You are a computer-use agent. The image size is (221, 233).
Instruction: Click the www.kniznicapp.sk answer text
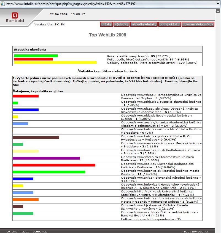tap(160, 152)
